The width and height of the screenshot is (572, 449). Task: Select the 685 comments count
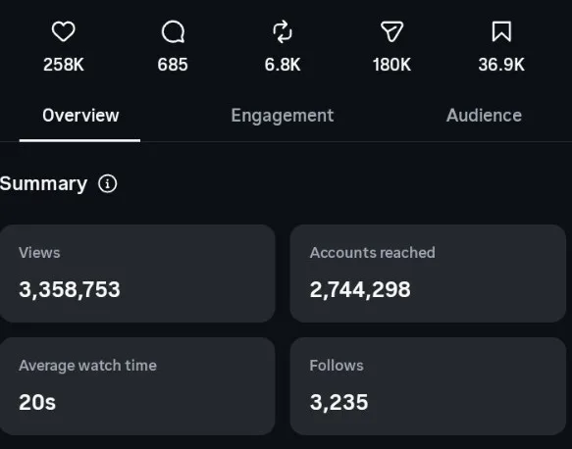coord(173,65)
